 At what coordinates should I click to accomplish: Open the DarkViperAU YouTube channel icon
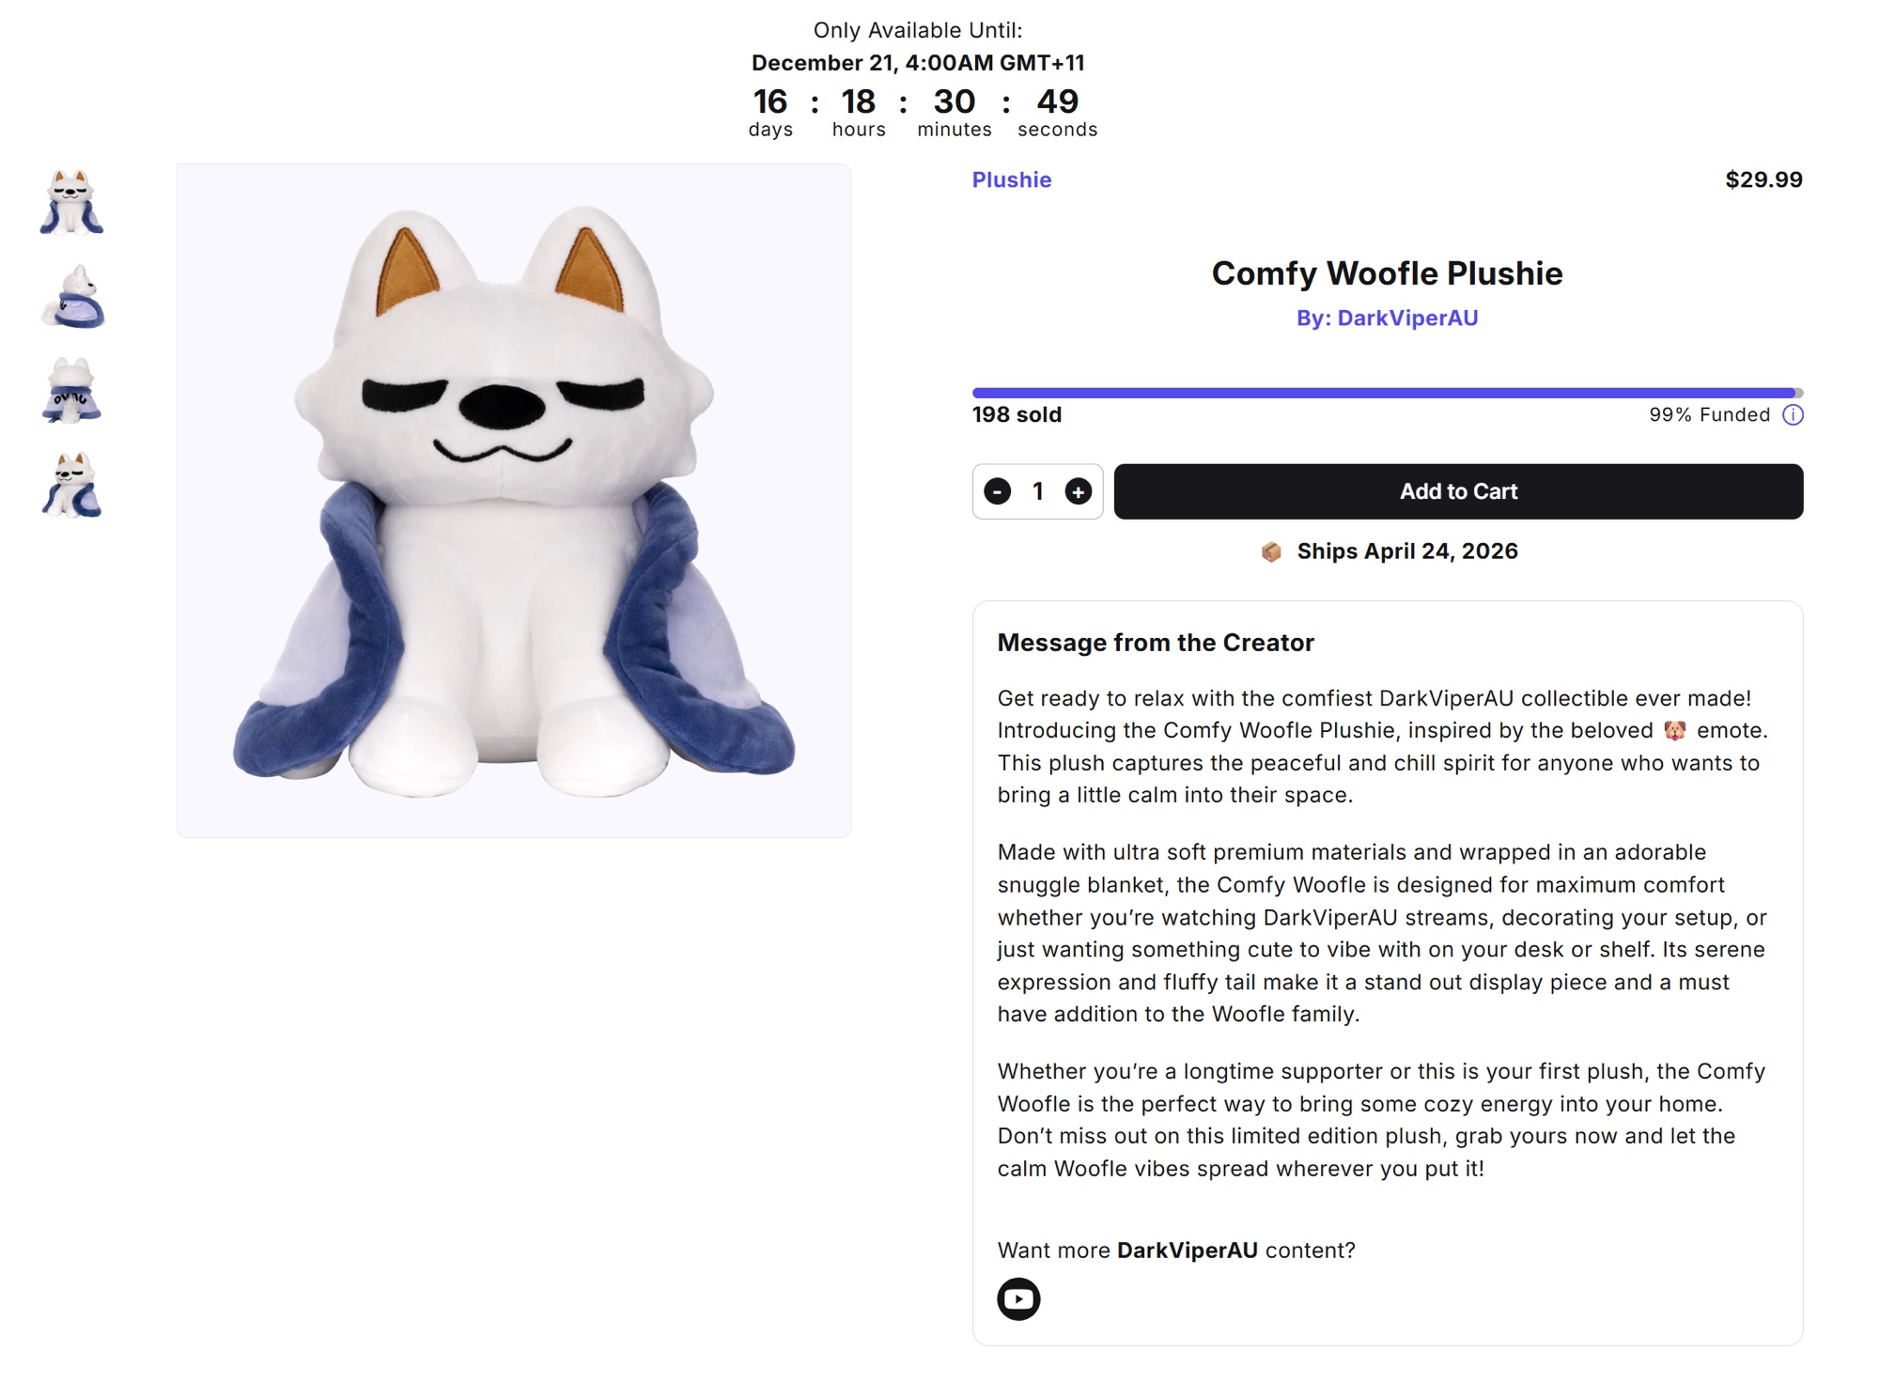(1018, 1299)
